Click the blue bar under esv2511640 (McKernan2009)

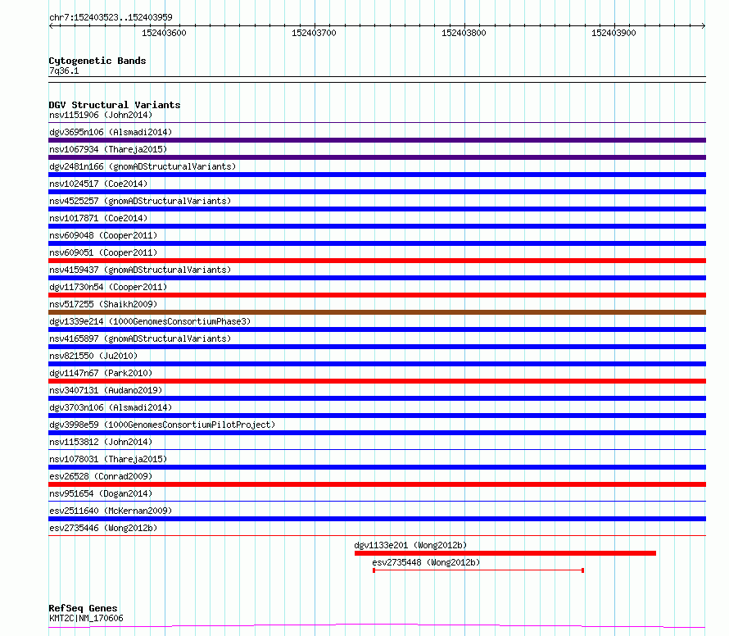tap(377, 519)
